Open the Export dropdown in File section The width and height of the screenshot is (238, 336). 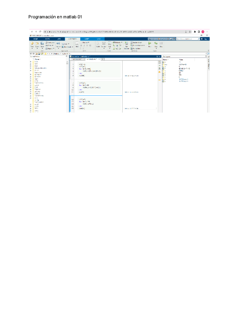(50, 48)
